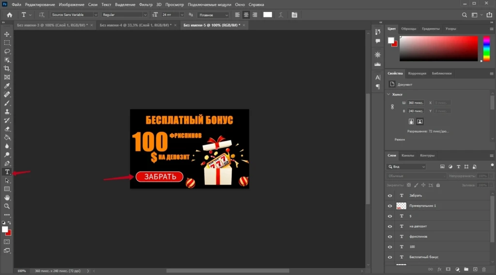The width and height of the screenshot is (496, 275).
Task: Open the tool preset picker arrow
Action: [x=31, y=15]
